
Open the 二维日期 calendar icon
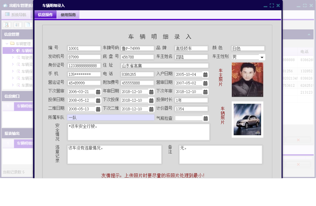coord(99,109)
